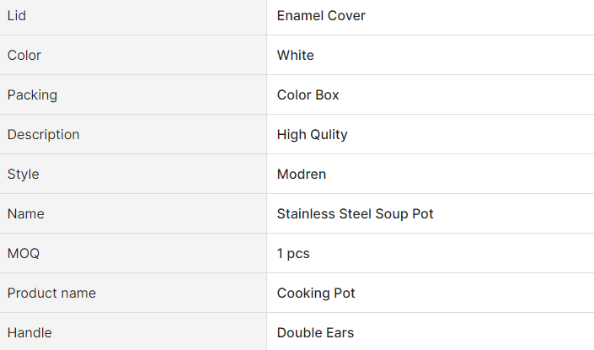The image size is (594, 350).
Task: Click the misspelled word 'Qulity'
Action: pyautogui.click(x=329, y=134)
